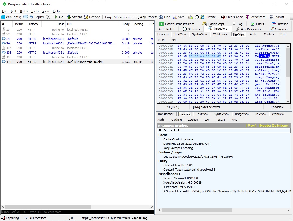Click the Save sessions toolbar icon
This screenshot has width=293, height=221.
tap(174, 17)
